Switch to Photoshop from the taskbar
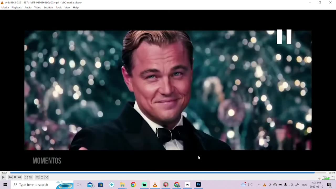 (x=198, y=185)
